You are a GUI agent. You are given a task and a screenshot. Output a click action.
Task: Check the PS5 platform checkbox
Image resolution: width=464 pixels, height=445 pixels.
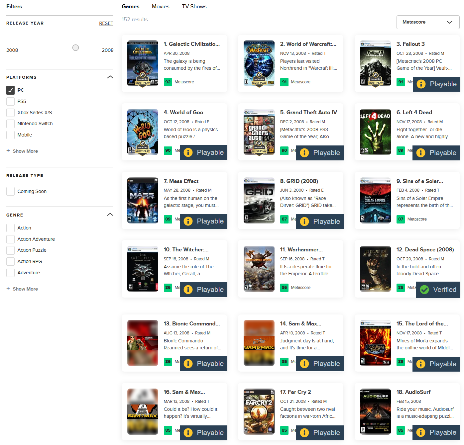tap(10, 101)
